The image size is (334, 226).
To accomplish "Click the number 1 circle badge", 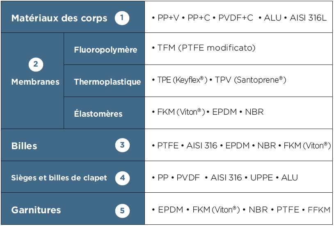I will pos(122,18).
